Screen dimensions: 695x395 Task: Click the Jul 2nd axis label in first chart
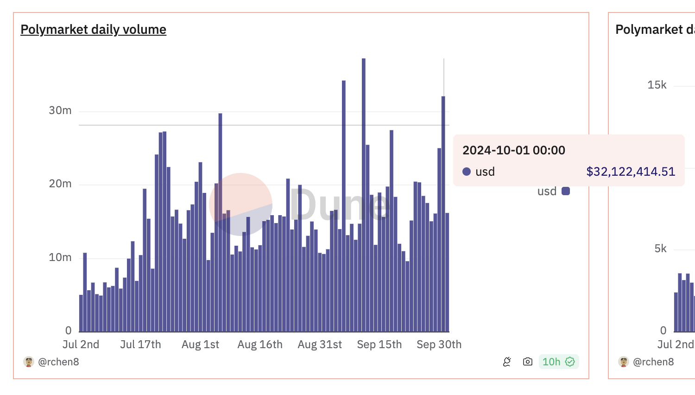click(x=81, y=344)
